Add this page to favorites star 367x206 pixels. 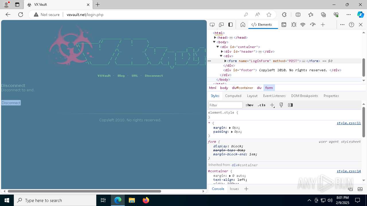[269, 15]
